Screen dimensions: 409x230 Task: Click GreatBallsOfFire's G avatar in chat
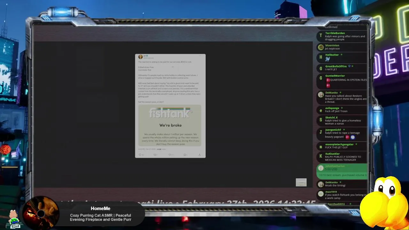(x=321, y=68)
